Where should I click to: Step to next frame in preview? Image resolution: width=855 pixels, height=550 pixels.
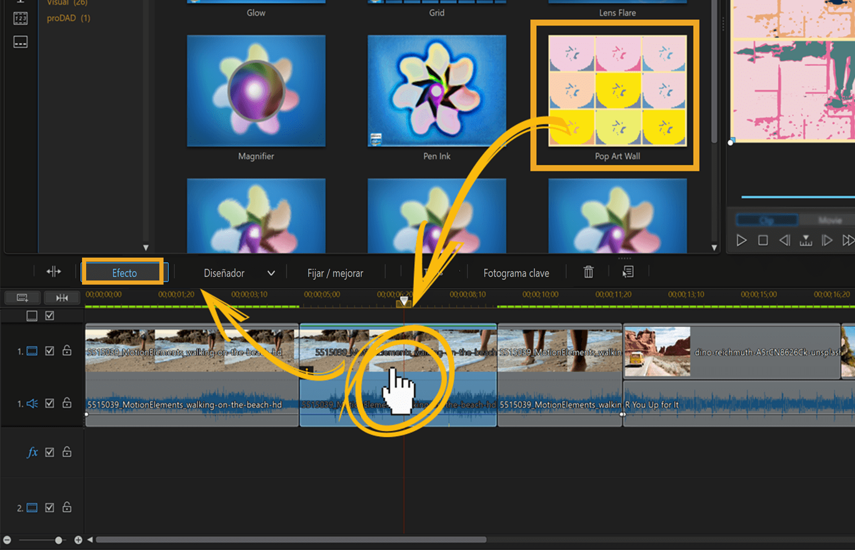coord(827,240)
